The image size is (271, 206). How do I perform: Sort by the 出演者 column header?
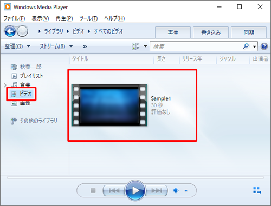tap(261, 59)
